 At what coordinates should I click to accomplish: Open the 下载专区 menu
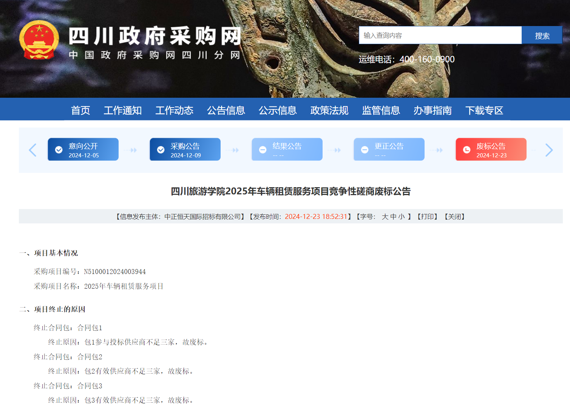485,110
